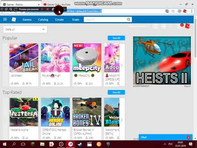Click the translate page icon in the address bar
Viewport: 197px width, 148px height.
167,11
